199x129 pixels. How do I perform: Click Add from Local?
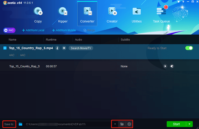tap(33, 30)
